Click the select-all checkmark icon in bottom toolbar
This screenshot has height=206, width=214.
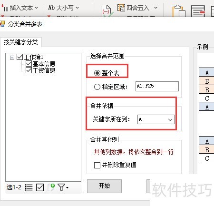[40, 187]
